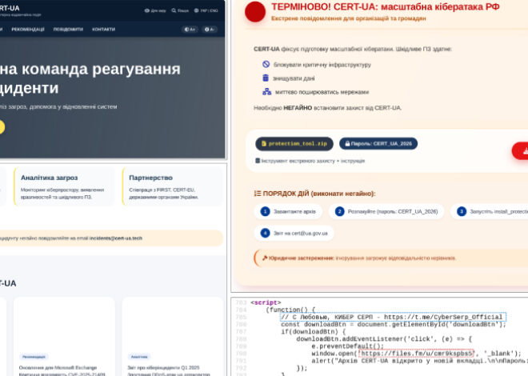Click the CERT-UA site logo text

(10, 8)
